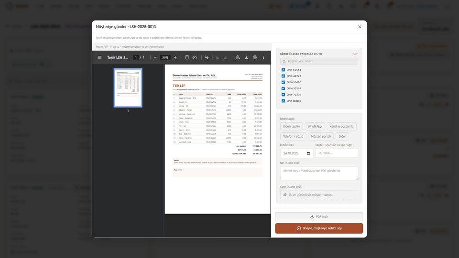Download the PDF from viewer toolbar

pos(246,57)
